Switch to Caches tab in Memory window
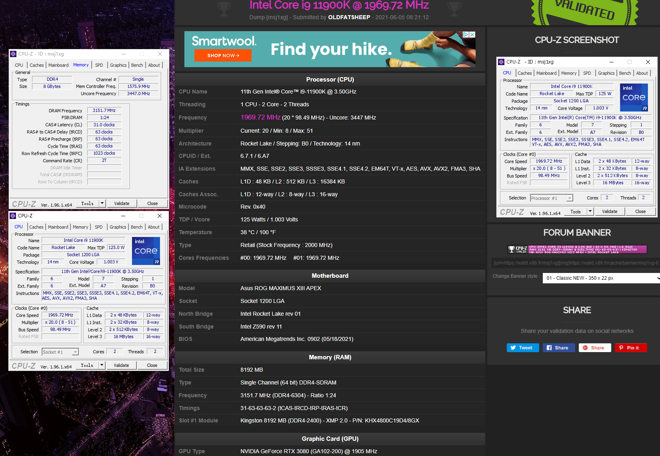 (x=37, y=65)
